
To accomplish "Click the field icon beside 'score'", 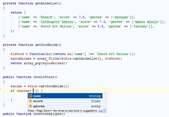I will click(31, 101).
